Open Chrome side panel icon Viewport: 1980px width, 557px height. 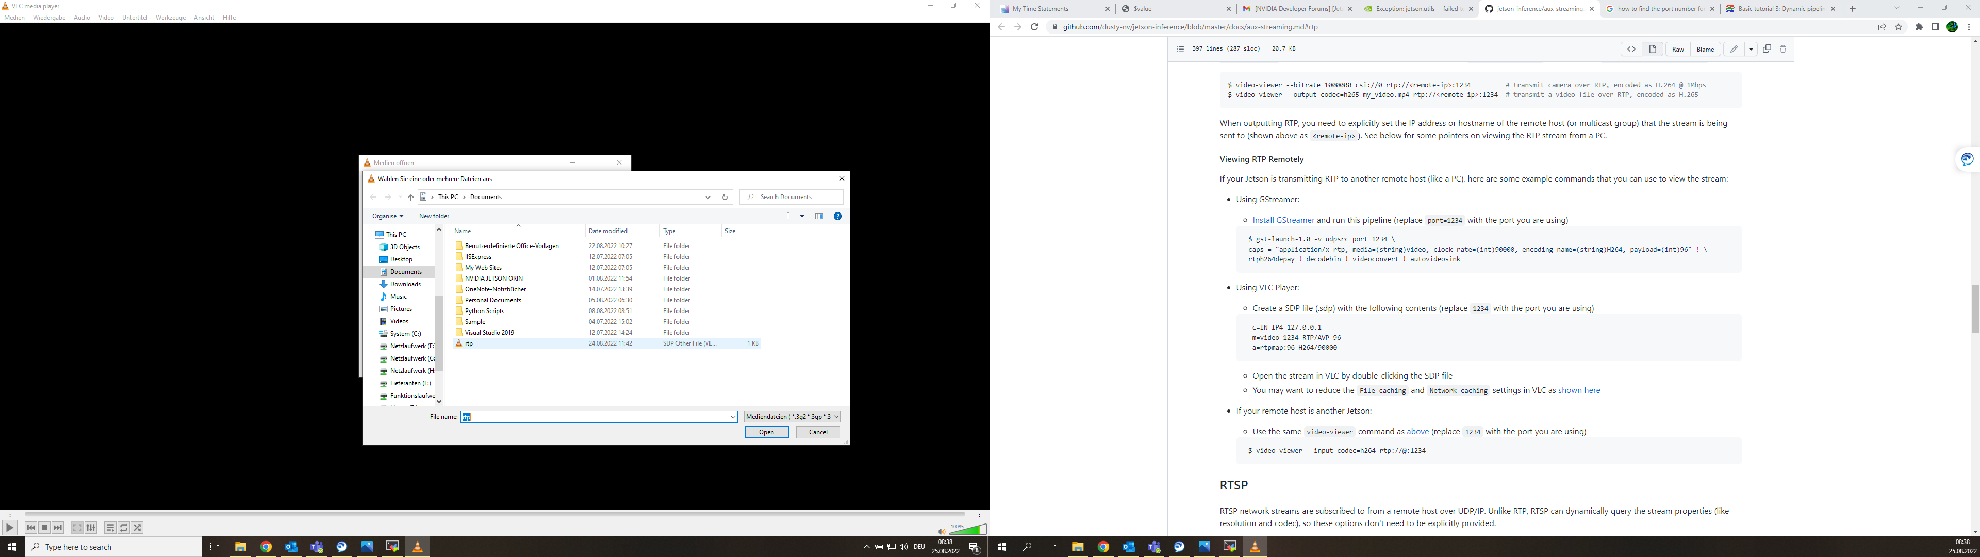click(x=1936, y=27)
